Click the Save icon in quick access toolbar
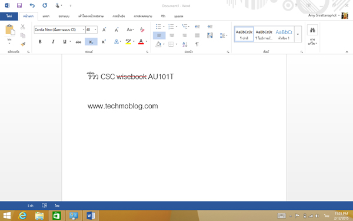Image resolution: width=353 pixels, height=221 pixels. point(19,5)
